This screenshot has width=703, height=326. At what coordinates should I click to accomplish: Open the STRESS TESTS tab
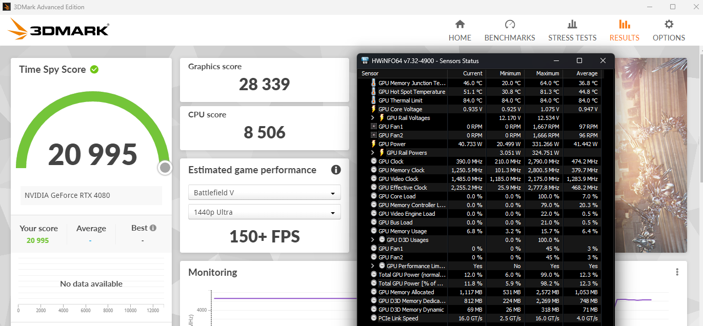coord(572,31)
